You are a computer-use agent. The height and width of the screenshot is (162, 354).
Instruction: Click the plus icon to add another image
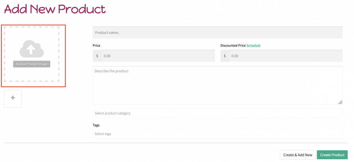13,98
